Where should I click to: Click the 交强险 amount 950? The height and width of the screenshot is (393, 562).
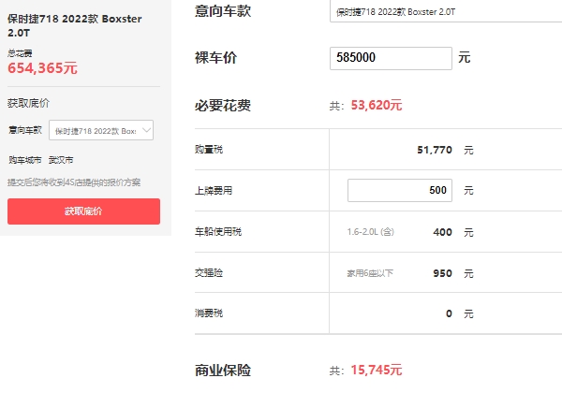click(x=441, y=272)
